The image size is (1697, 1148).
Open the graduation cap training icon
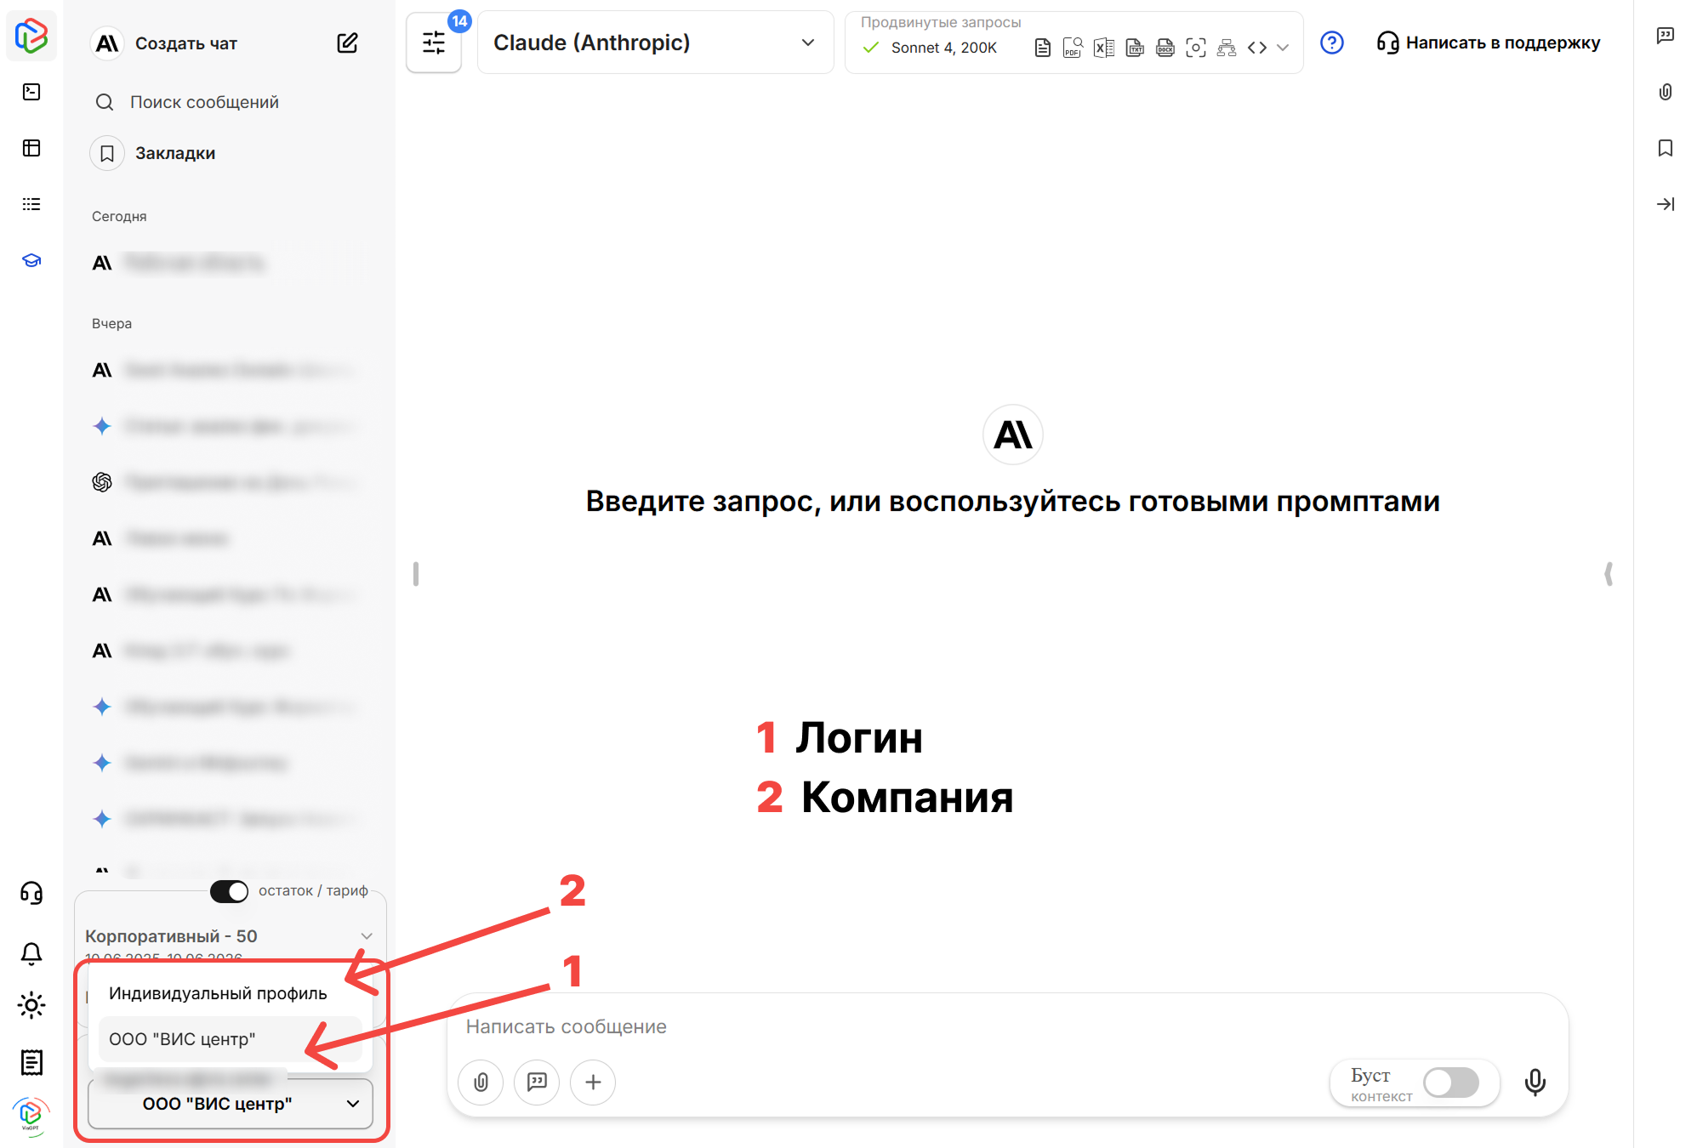click(31, 260)
